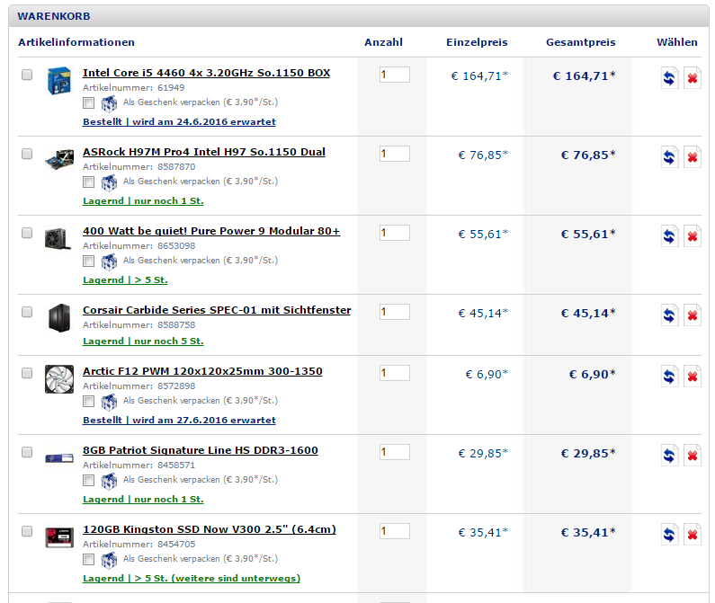Remove be quiet! Pure Power 9 item

(693, 236)
